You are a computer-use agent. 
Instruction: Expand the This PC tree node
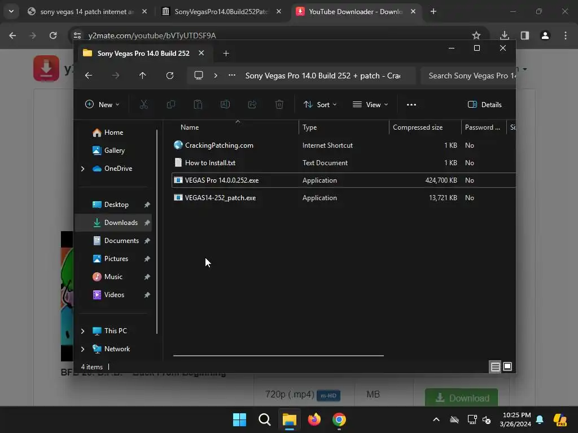coord(82,331)
